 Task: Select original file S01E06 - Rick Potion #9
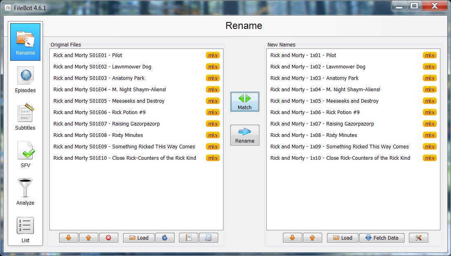coord(136,112)
